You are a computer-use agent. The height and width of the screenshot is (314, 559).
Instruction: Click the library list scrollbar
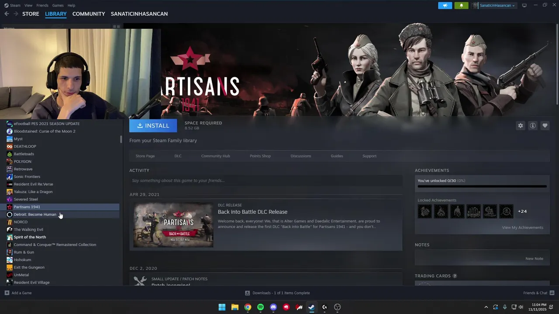click(121, 140)
